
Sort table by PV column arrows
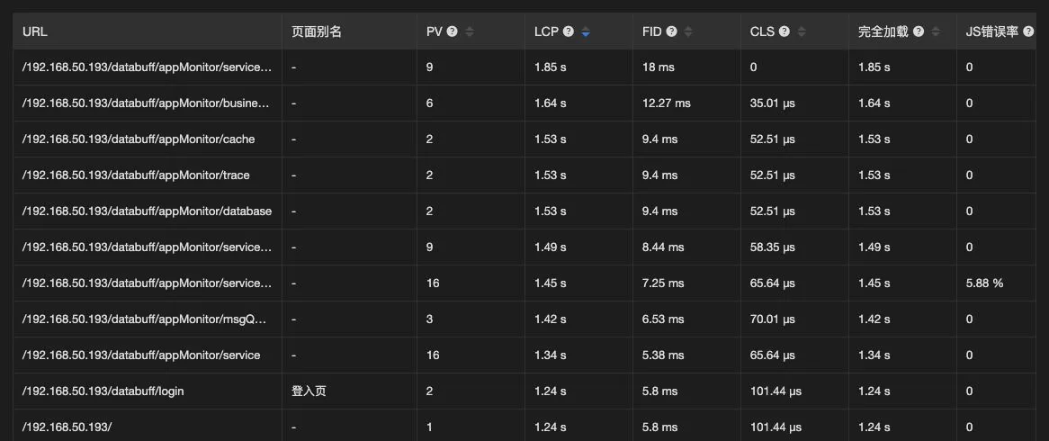pyautogui.click(x=470, y=31)
